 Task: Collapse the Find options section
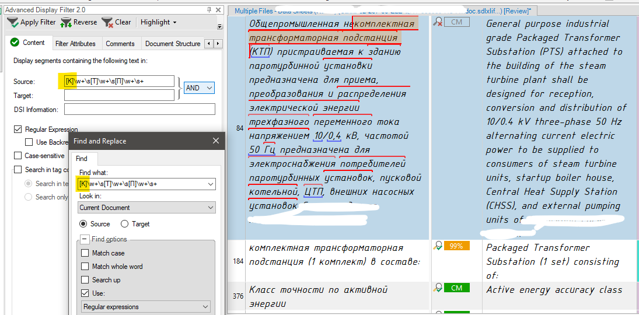(x=85, y=239)
